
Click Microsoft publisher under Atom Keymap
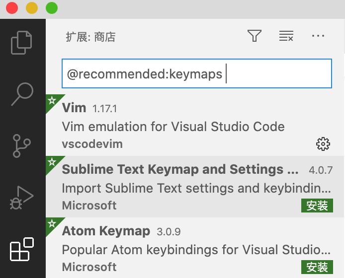click(89, 267)
